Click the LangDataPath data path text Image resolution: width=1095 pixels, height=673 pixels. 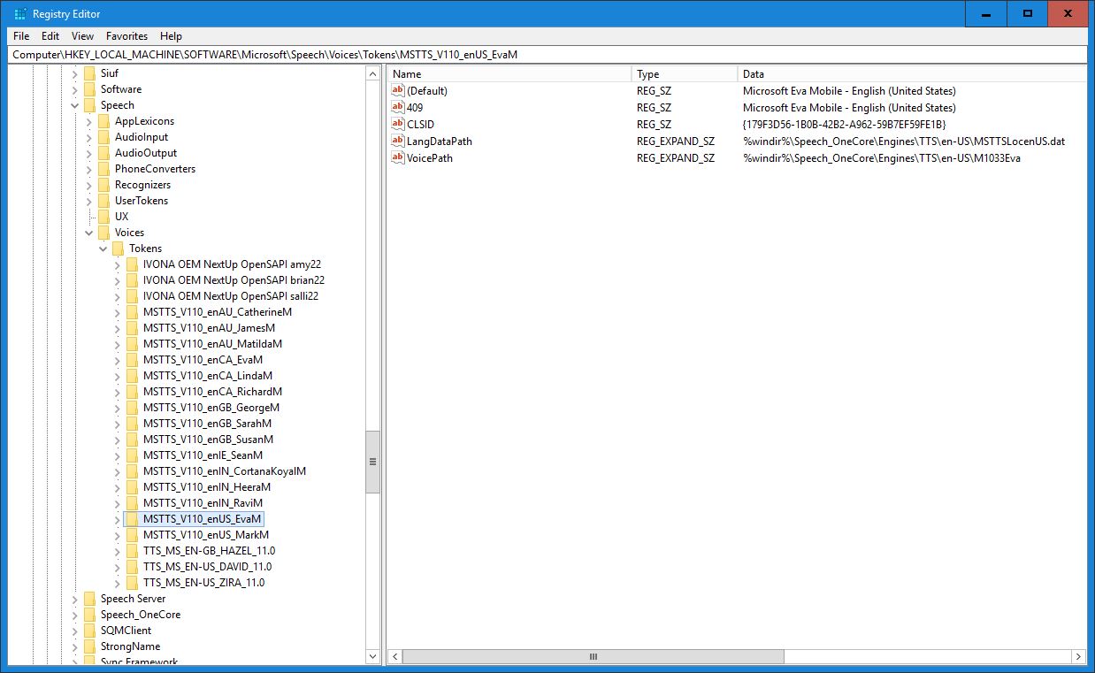pos(904,141)
